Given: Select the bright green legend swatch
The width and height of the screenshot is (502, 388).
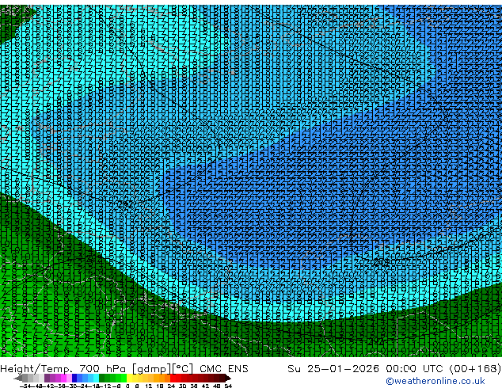Looking at the screenshot, I should [x=124, y=378].
